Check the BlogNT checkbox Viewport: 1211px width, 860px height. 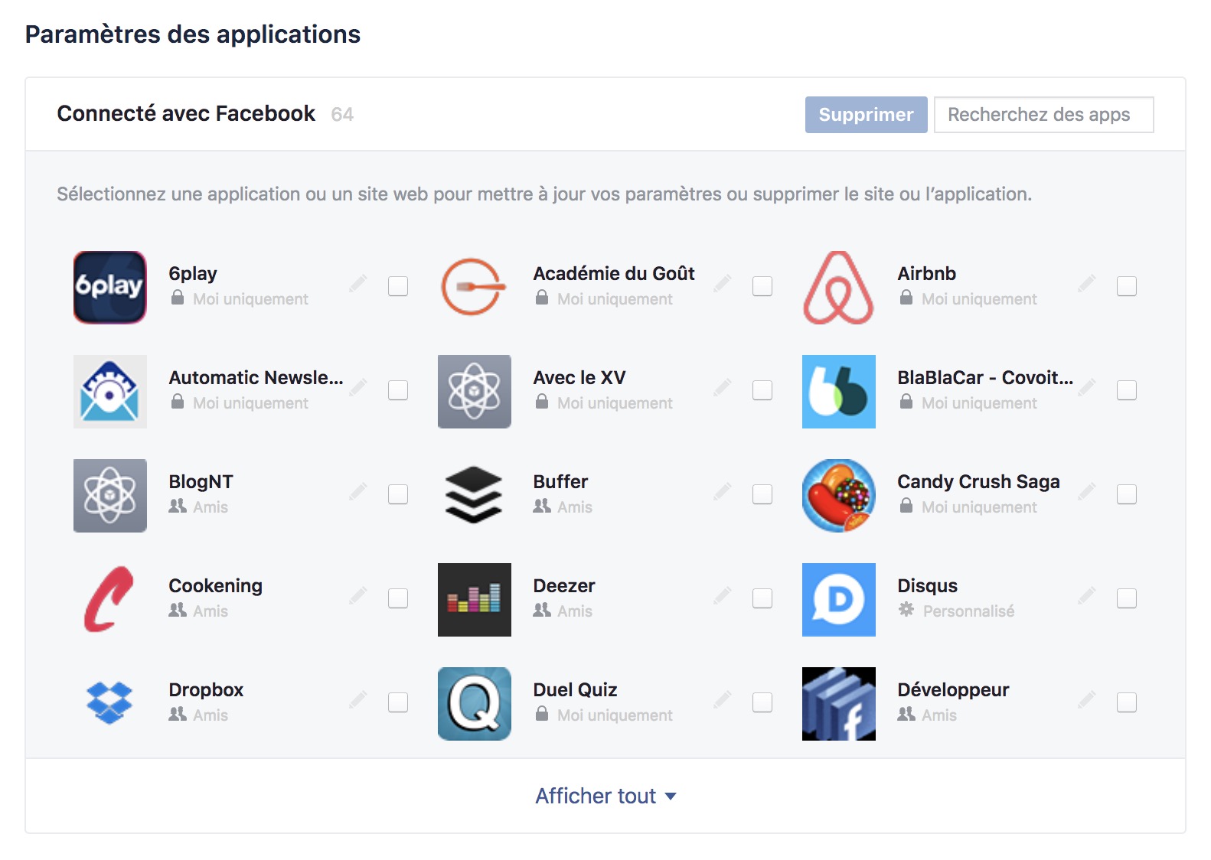(x=398, y=494)
